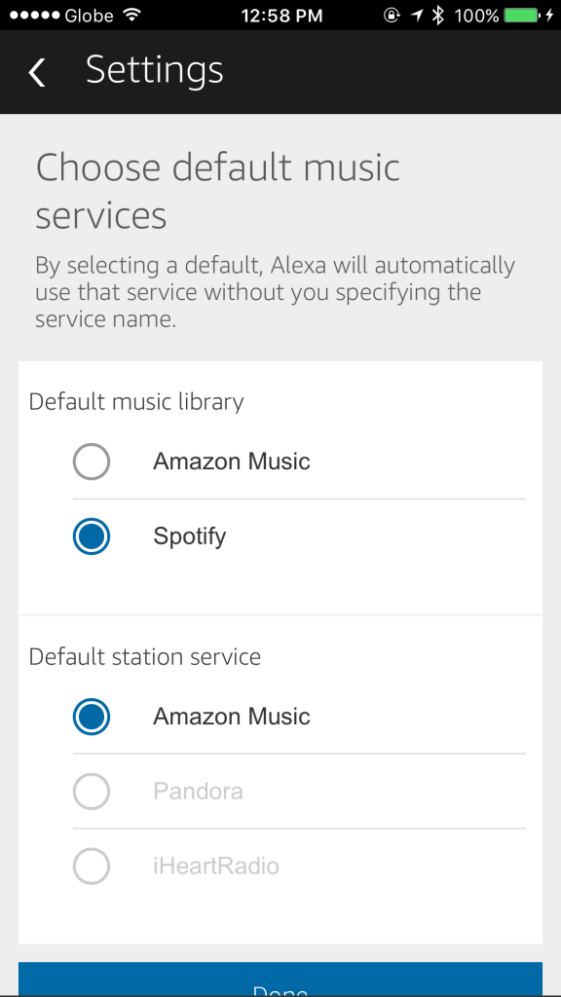This screenshot has width=561, height=997.
Task: Select Amazon Music as default music library
Action: 91,461
